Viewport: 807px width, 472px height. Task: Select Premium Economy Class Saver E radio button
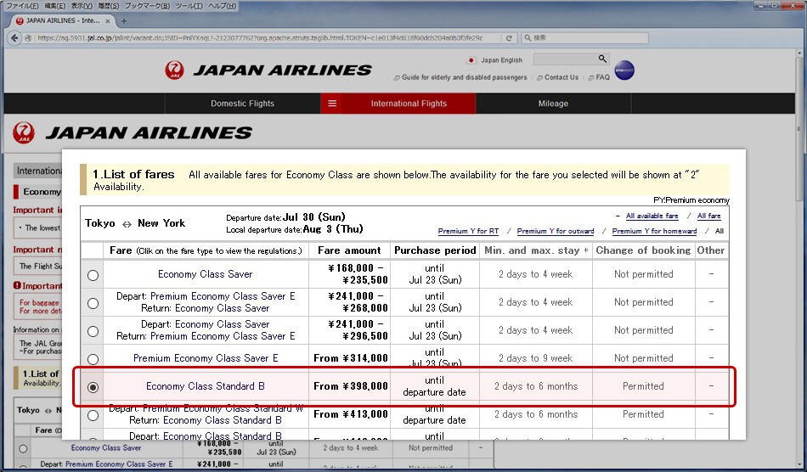[93, 359]
